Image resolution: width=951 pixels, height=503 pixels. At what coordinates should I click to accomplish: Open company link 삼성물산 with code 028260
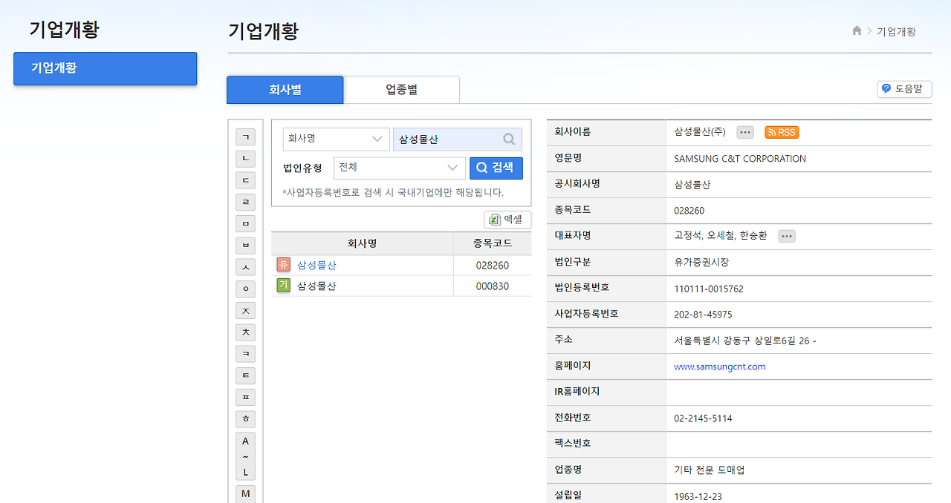click(x=317, y=265)
